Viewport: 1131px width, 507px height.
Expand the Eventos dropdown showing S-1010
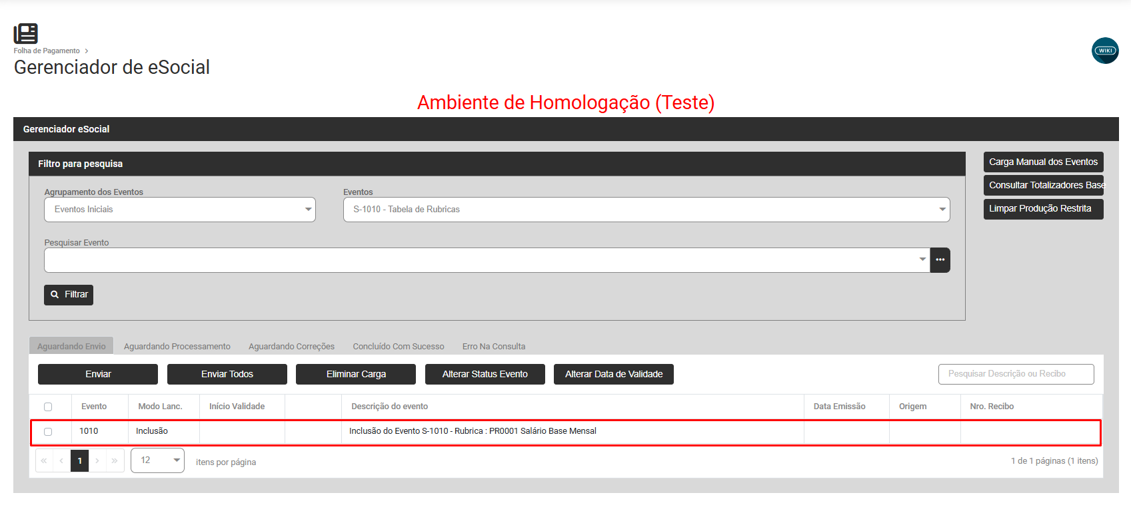click(x=646, y=210)
